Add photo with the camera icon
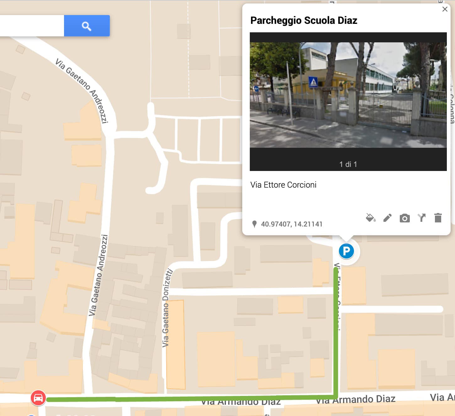Image resolution: width=455 pixels, height=416 pixels. pyautogui.click(x=404, y=218)
